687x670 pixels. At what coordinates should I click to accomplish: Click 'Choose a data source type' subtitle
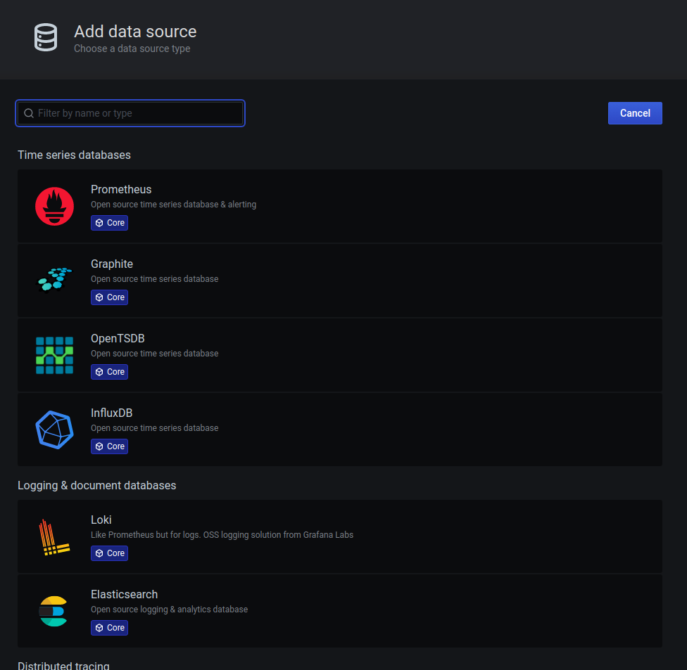pyautogui.click(x=132, y=49)
